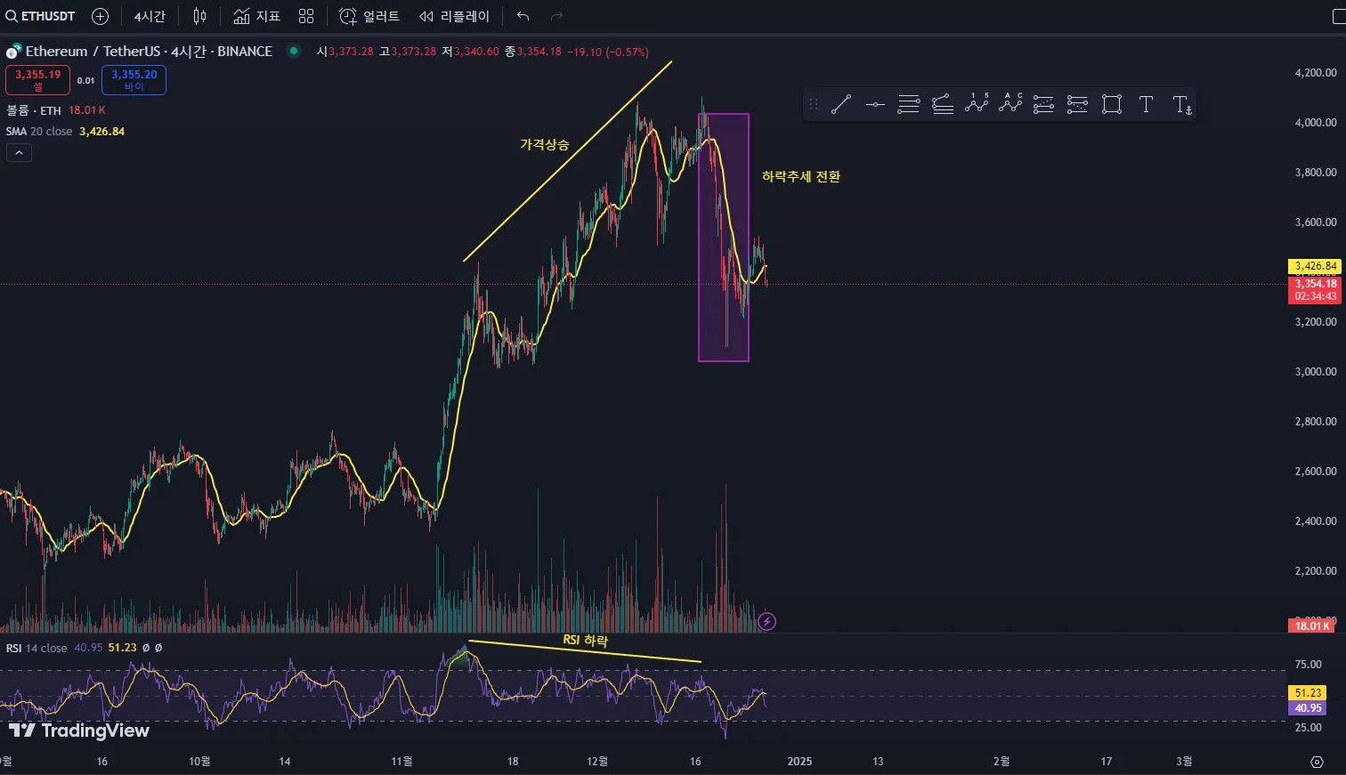Start 리플레이 bar replay mode
The height and width of the screenshot is (775, 1346).
(x=454, y=16)
